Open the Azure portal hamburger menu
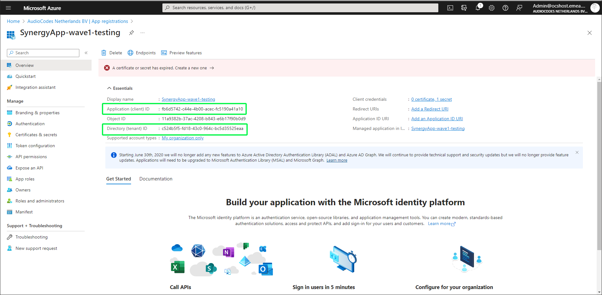The width and height of the screenshot is (602, 295). point(8,8)
